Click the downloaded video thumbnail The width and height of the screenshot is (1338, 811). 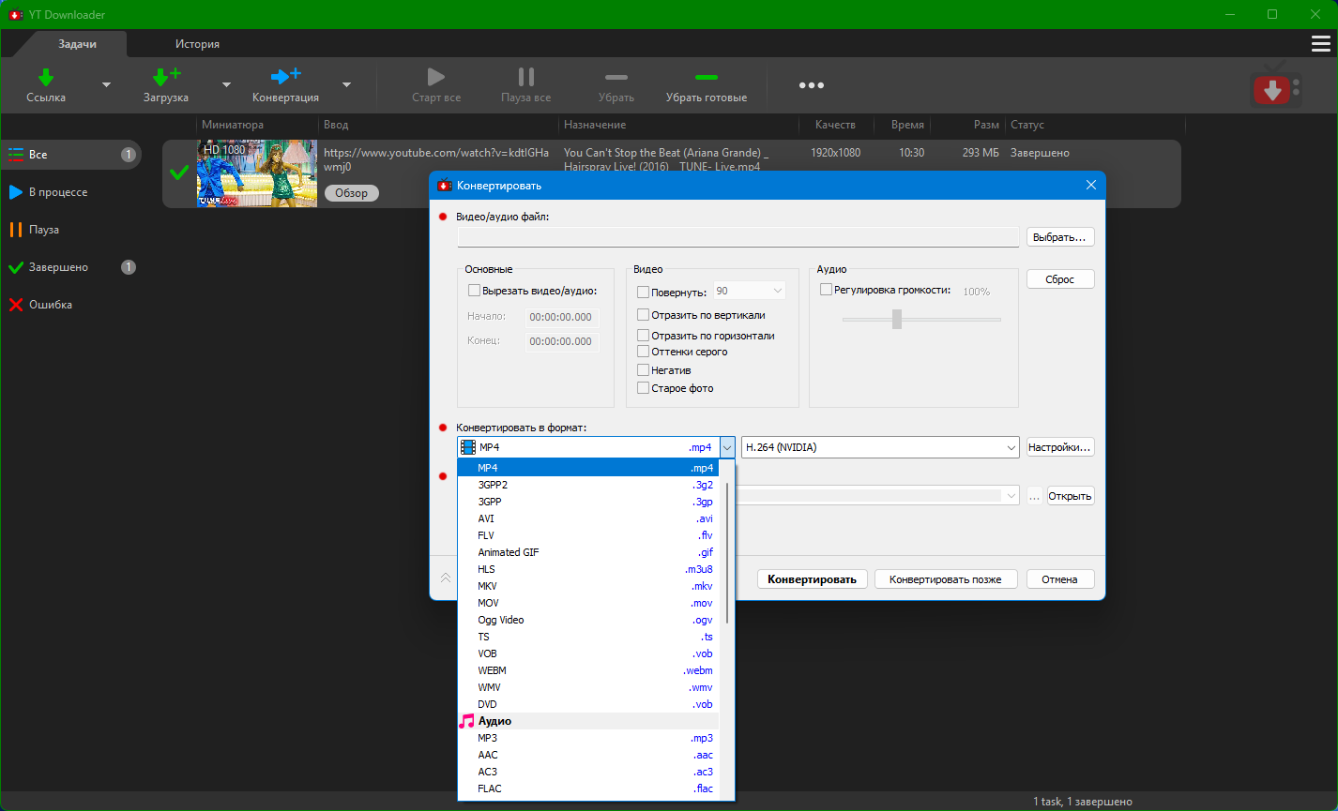tap(256, 173)
